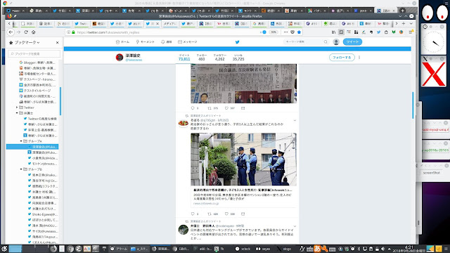Collapse the Group A bookmarks folder
Screen dimensions: 450x253
click(21, 141)
